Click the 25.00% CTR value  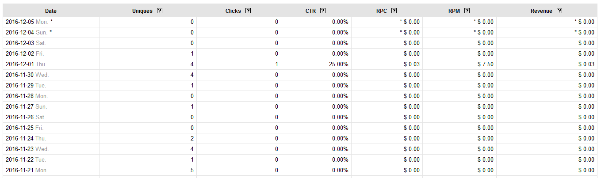[x=338, y=64]
